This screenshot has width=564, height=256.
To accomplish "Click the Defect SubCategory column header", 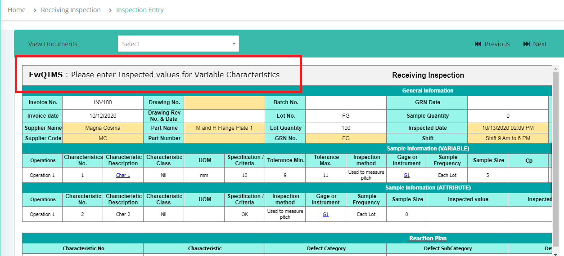I will [x=448, y=248].
